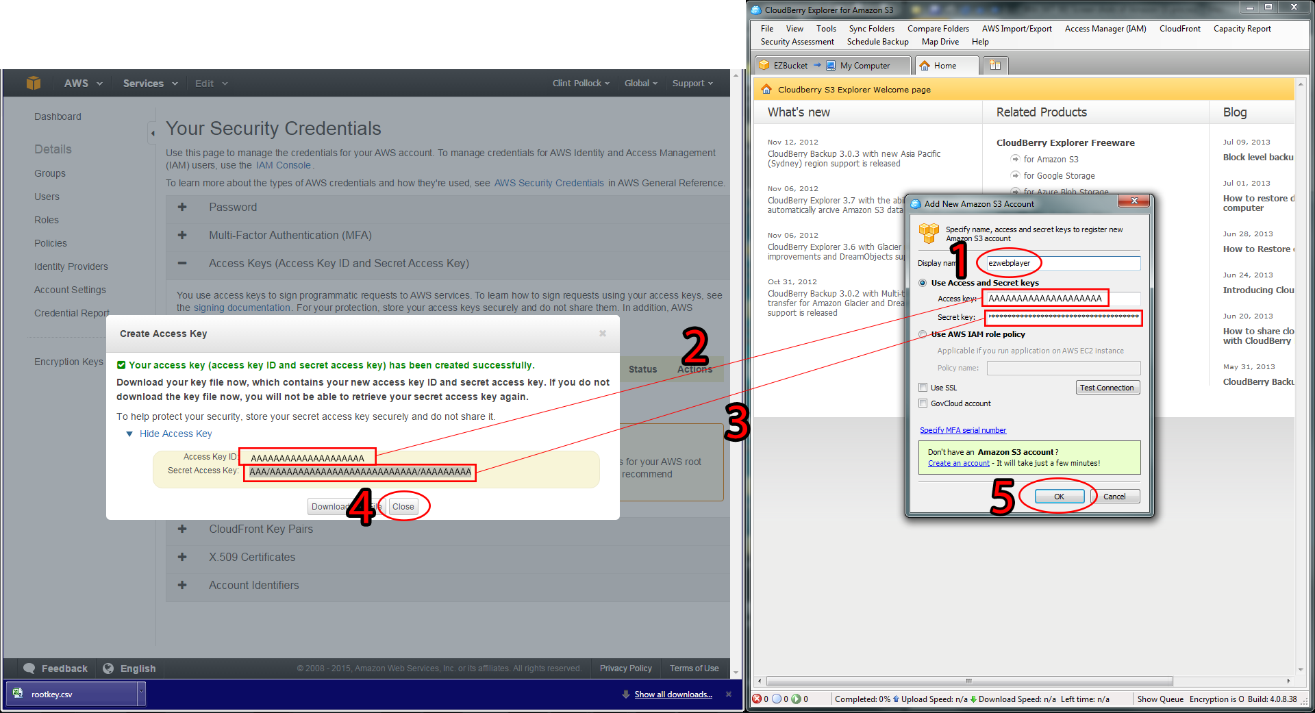Click the Create an account link
Viewport: 1315px width, 713px height.
[959, 463]
